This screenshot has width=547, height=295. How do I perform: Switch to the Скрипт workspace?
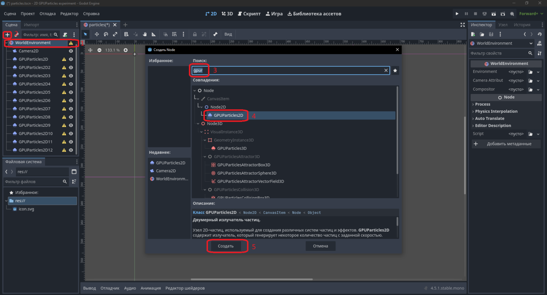click(249, 14)
